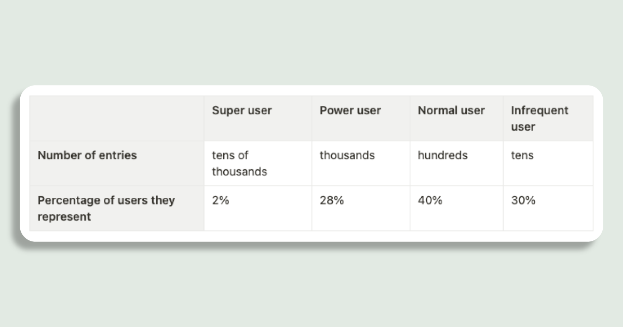This screenshot has height=327, width=623.
Task: Click the green background left of the card
Action: [9, 163]
